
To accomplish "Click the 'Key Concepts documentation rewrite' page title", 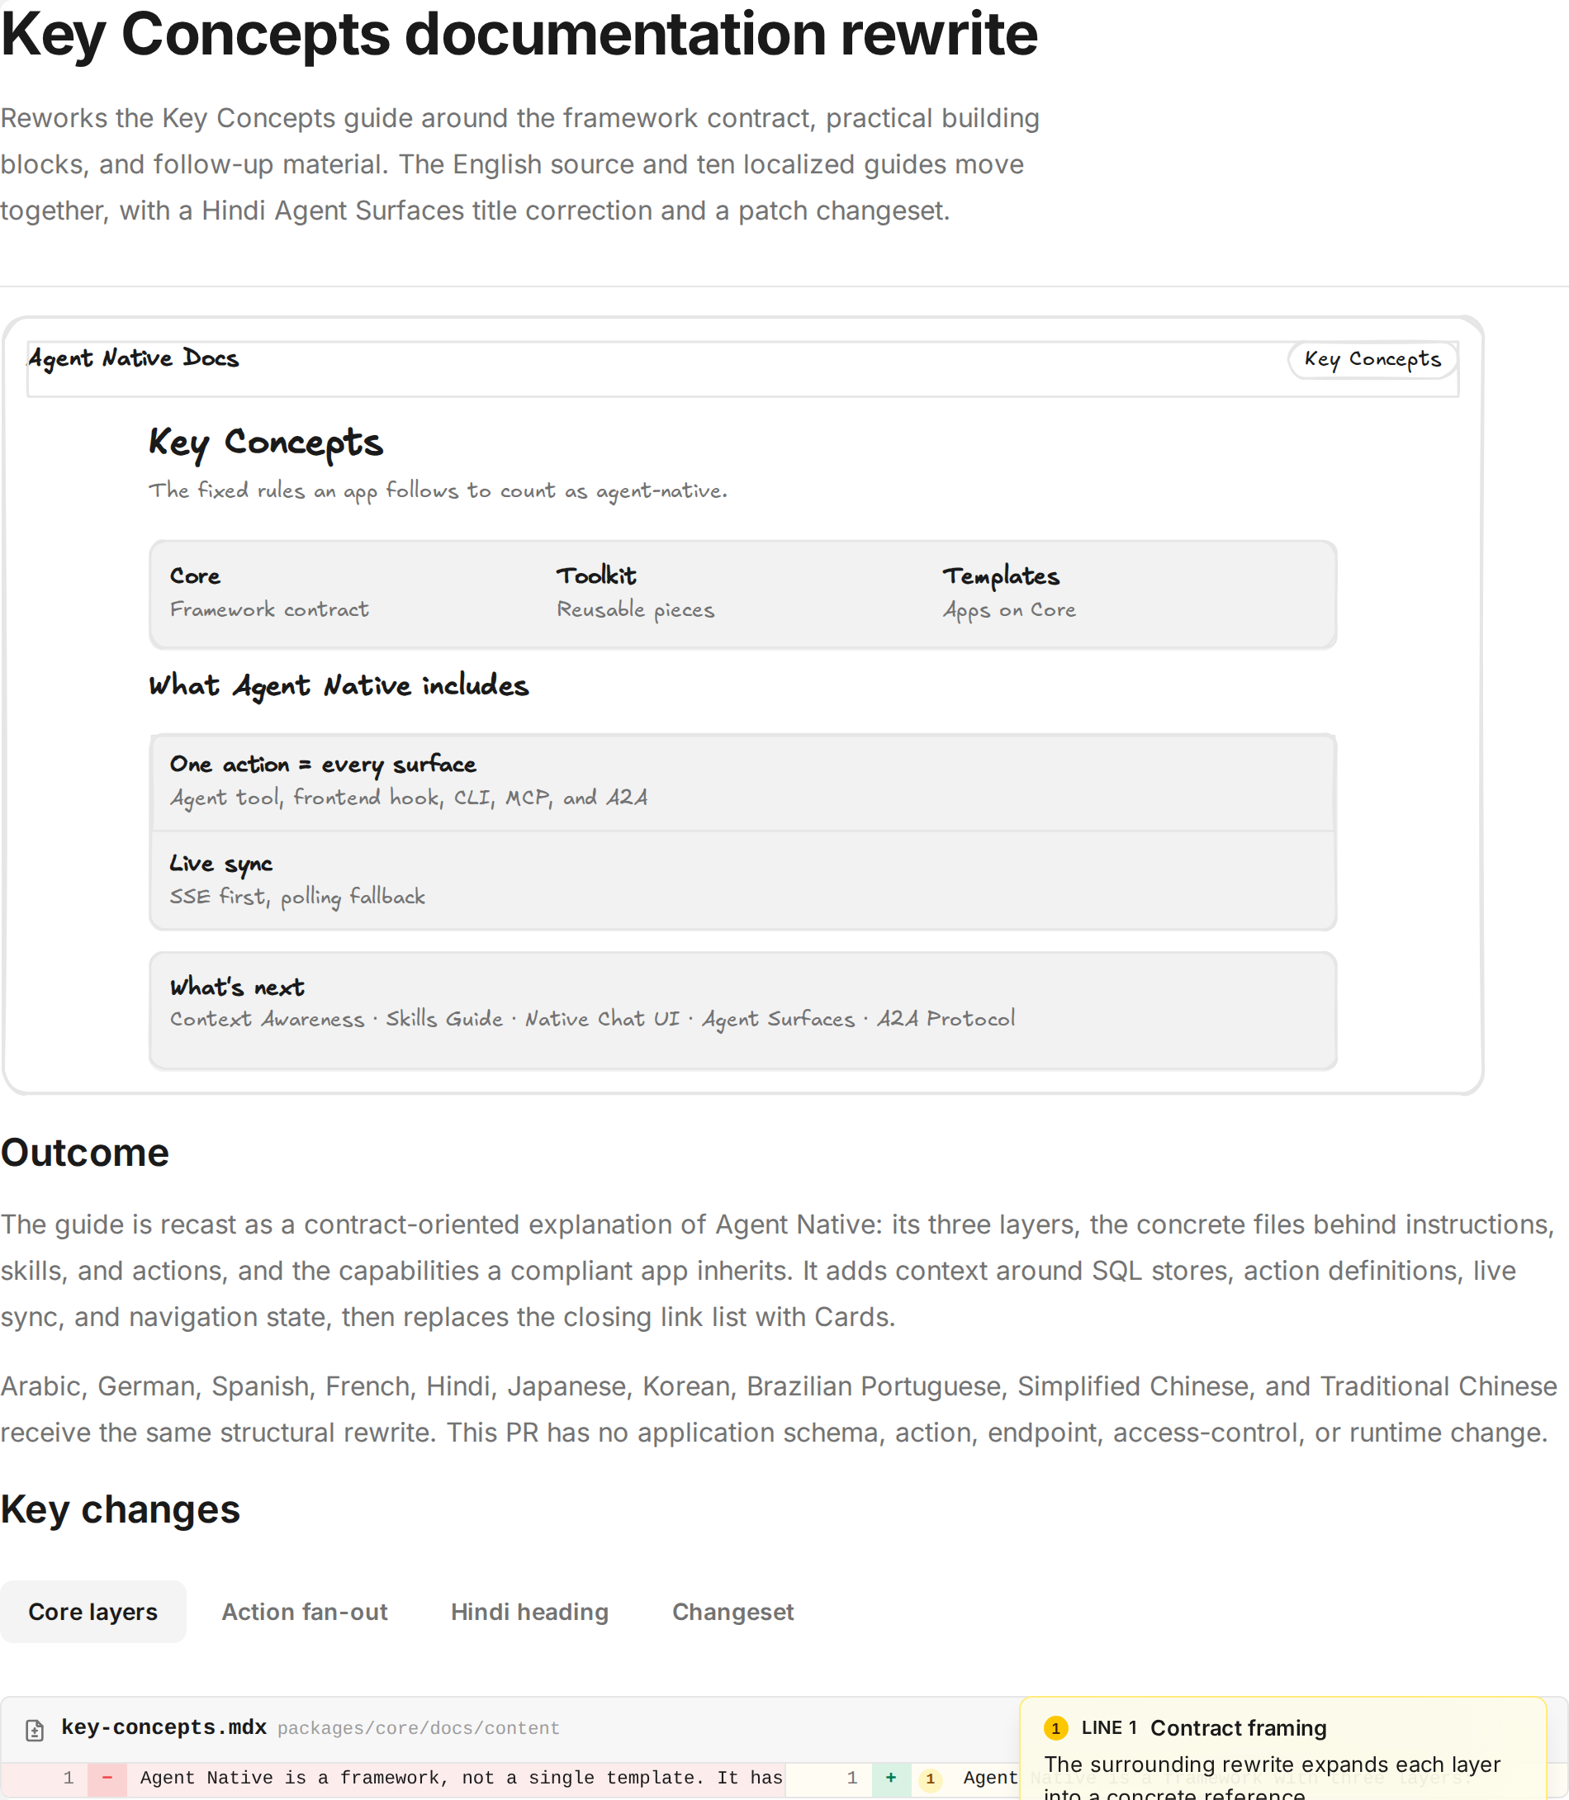I will 519,33.
